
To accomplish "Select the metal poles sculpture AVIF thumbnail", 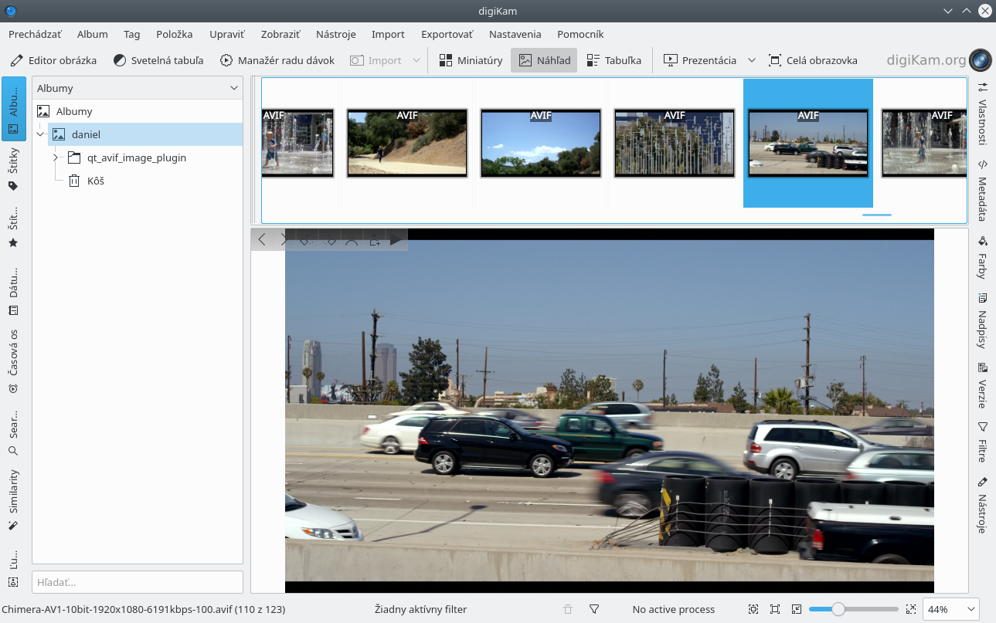I will (x=675, y=143).
